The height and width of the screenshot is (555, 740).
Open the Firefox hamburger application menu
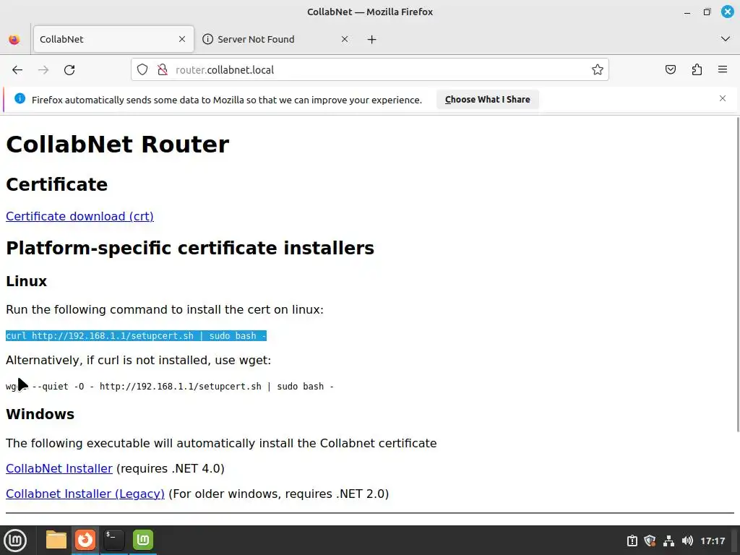[x=723, y=70]
